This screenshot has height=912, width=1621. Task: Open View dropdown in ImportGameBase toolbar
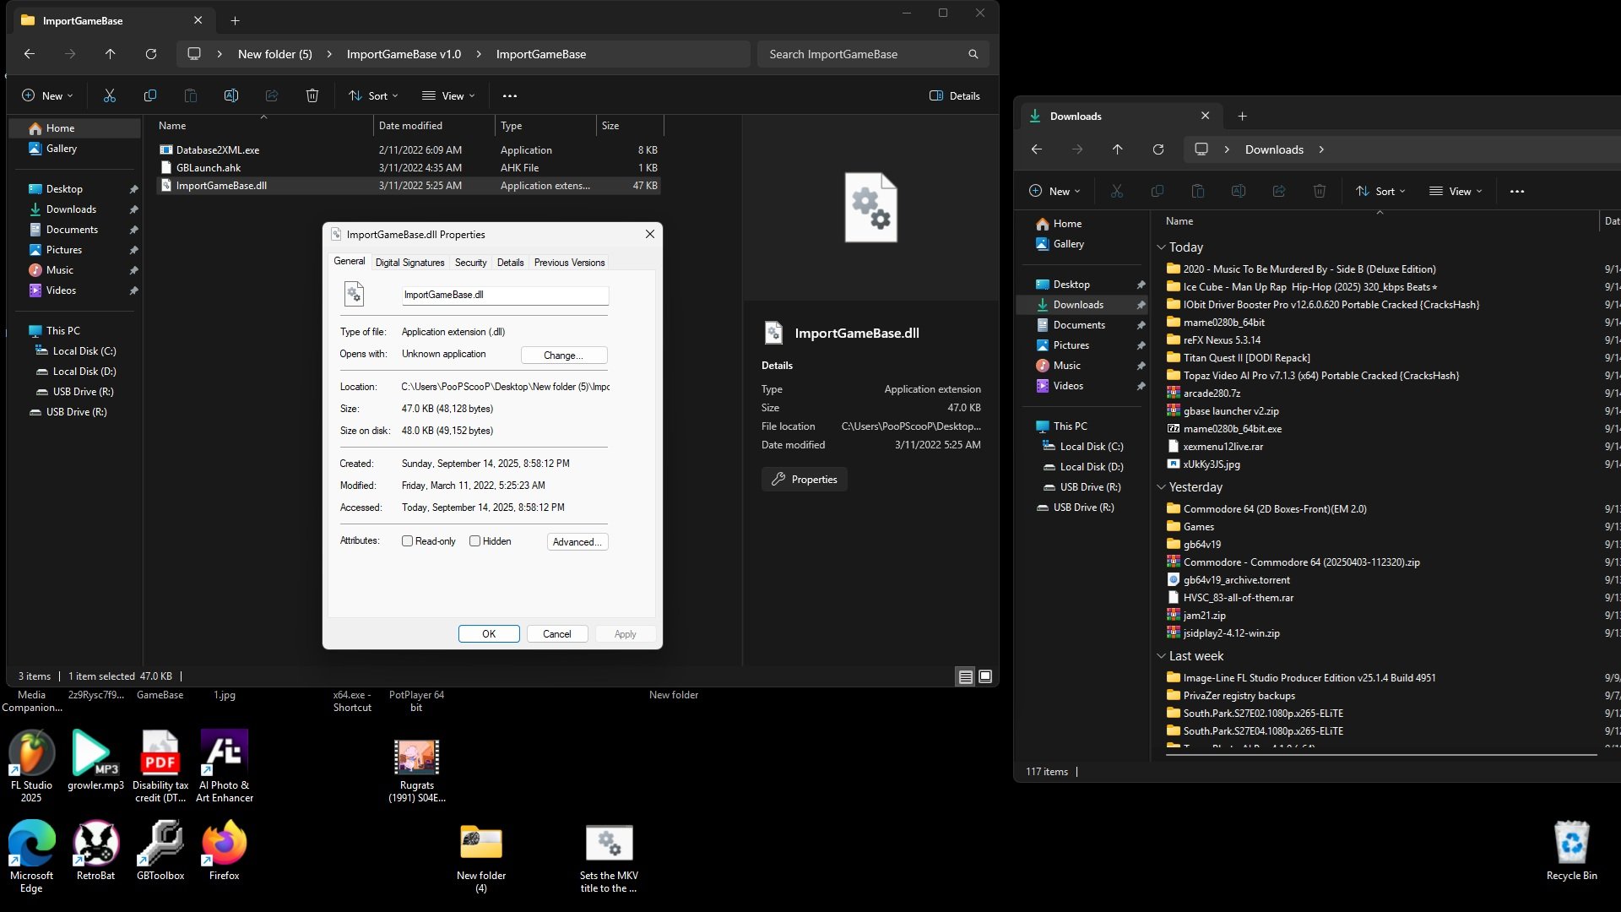448,95
